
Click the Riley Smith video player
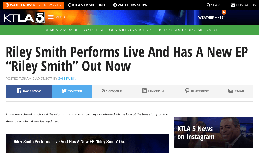[x=88, y=143]
